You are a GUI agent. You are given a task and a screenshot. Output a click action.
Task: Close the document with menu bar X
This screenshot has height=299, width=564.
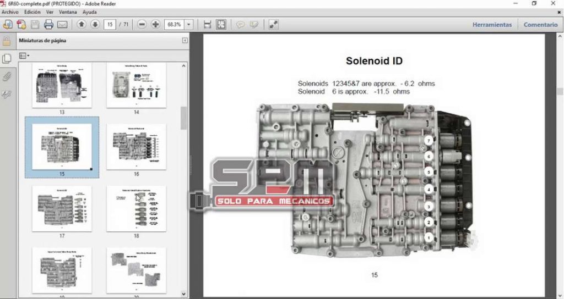[560, 12]
